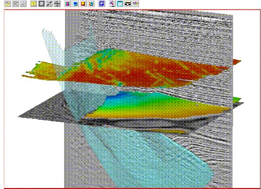
Task: Click the gray diagonal tool icon before the yellow arrow
Action: [23, 4]
